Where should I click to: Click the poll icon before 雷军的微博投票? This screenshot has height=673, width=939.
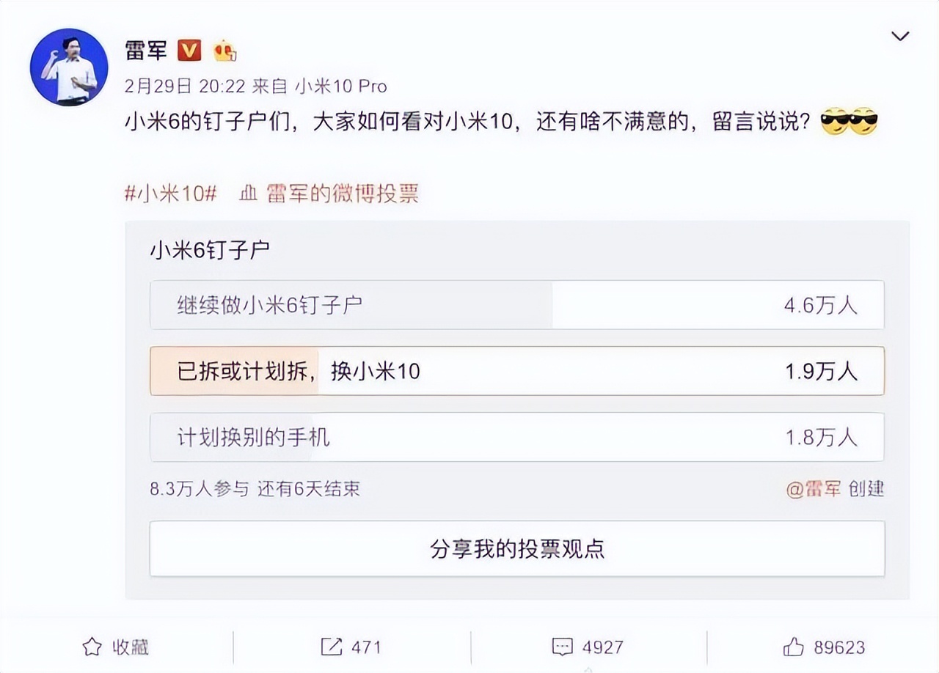point(246,194)
